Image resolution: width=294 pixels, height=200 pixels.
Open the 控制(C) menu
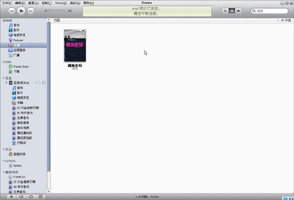[x=47, y=3]
